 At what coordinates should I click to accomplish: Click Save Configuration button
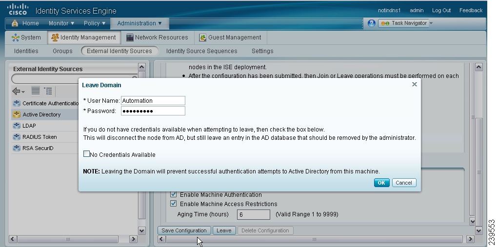(184, 230)
